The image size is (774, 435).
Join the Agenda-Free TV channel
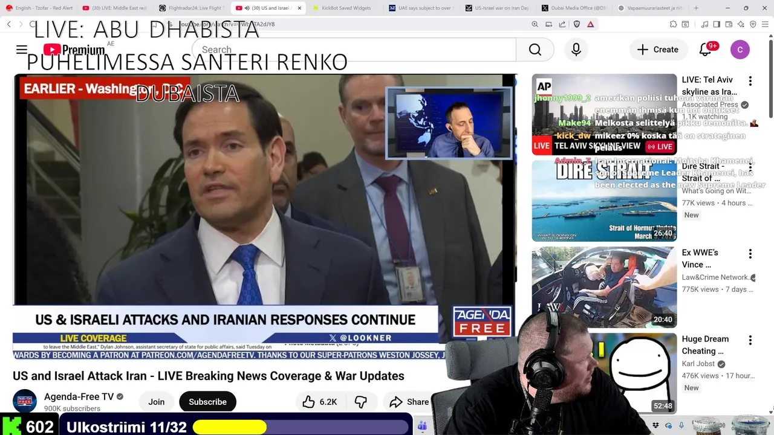[x=157, y=402]
